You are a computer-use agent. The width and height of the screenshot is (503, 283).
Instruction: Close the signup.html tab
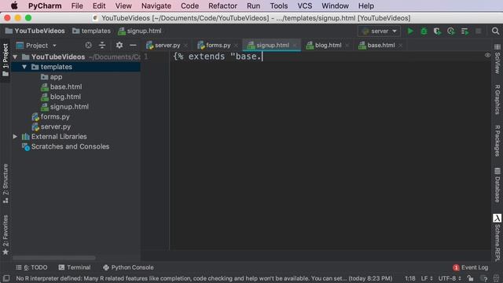pos(295,46)
